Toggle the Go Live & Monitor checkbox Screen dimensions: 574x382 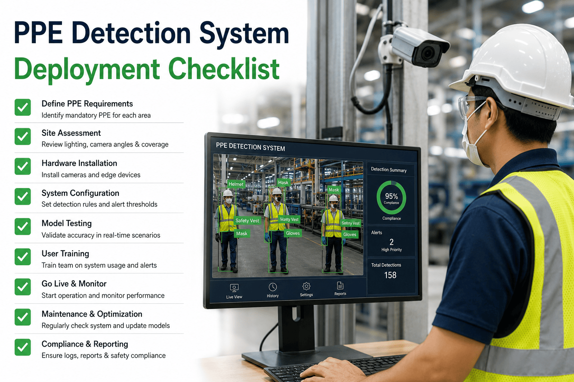[23, 287]
